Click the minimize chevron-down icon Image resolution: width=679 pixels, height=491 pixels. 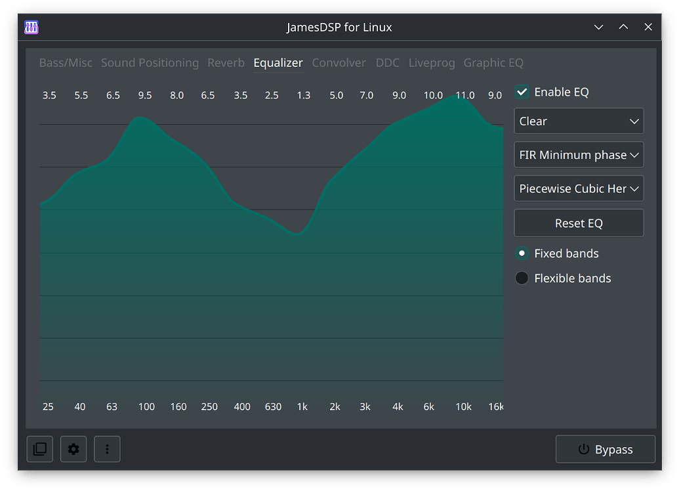[598, 27]
